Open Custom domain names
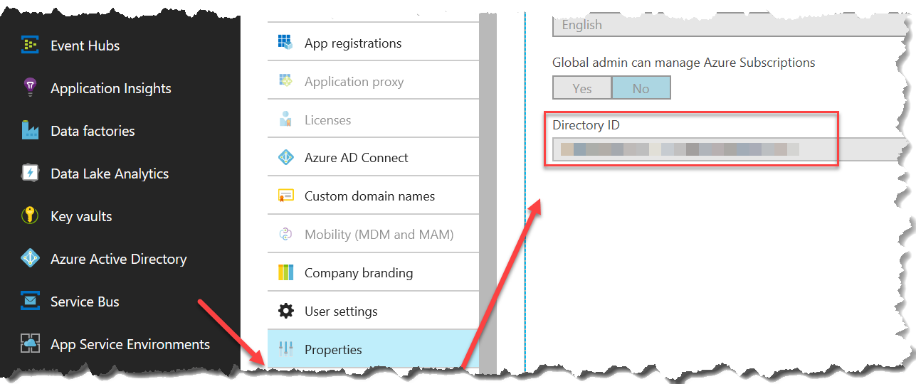 (373, 196)
